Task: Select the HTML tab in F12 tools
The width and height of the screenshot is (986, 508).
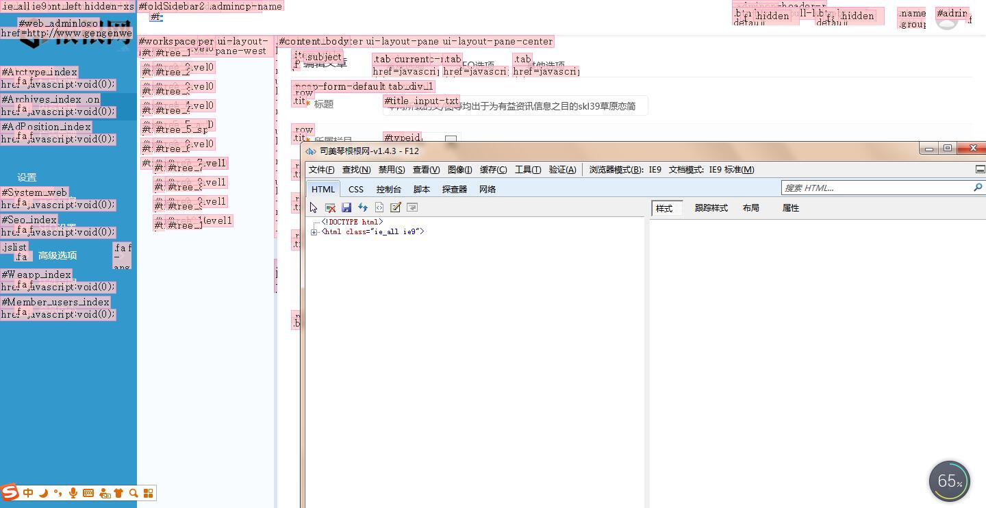Action: [x=323, y=190]
